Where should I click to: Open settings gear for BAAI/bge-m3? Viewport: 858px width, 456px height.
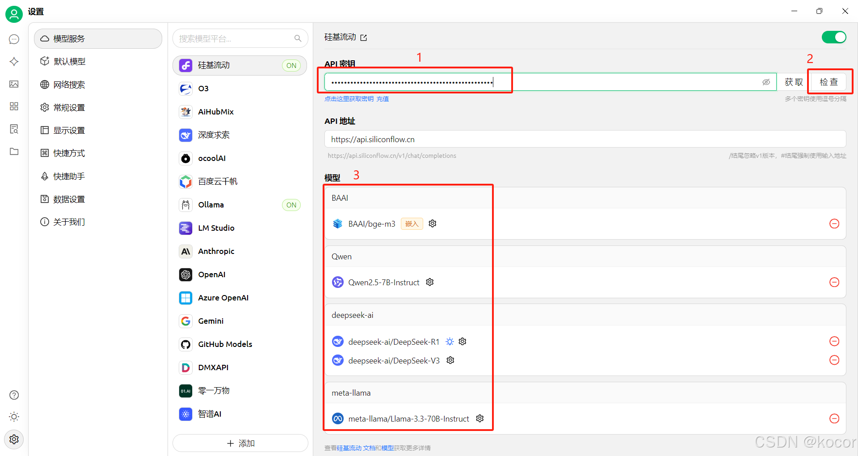click(432, 224)
